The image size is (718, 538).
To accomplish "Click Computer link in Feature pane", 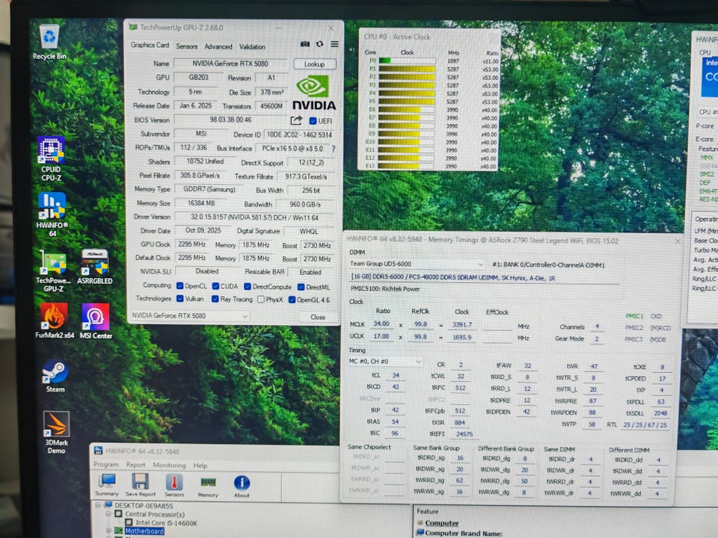I will pyautogui.click(x=442, y=523).
